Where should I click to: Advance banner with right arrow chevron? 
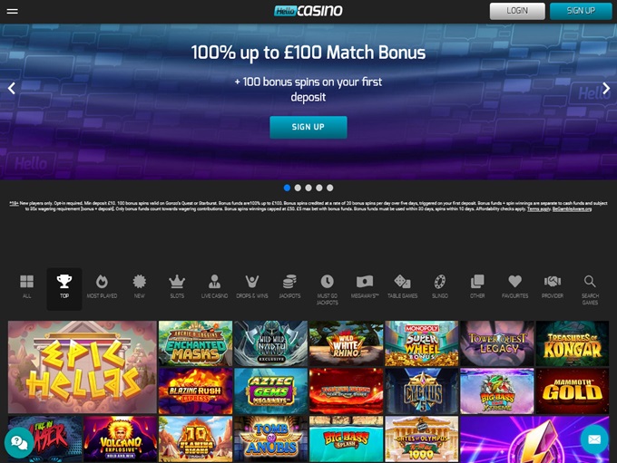pyautogui.click(x=606, y=89)
